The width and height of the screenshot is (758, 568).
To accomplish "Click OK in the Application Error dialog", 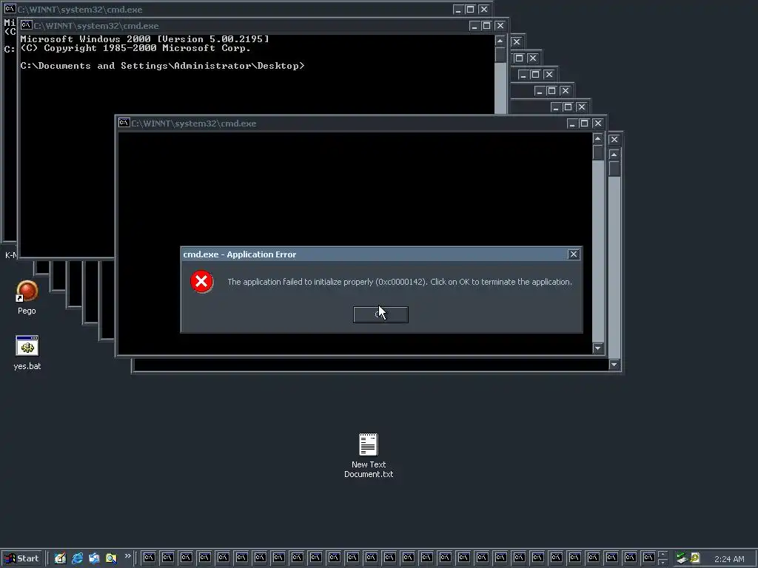I will click(380, 314).
